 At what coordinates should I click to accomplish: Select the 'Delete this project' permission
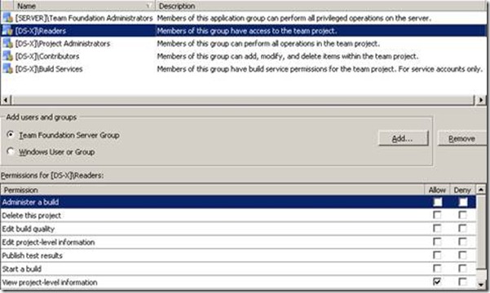click(x=31, y=216)
